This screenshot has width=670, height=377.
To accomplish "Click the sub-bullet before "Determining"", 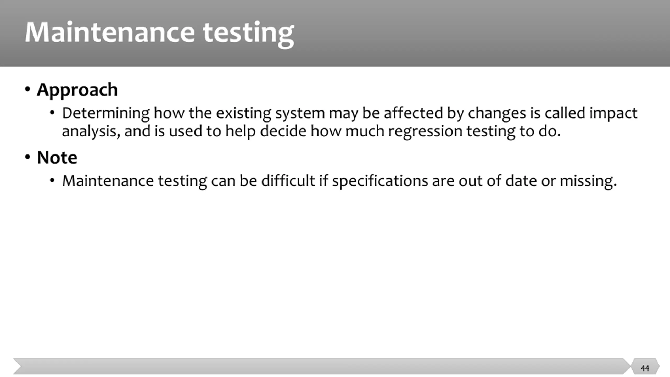I will click(x=52, y=113).
